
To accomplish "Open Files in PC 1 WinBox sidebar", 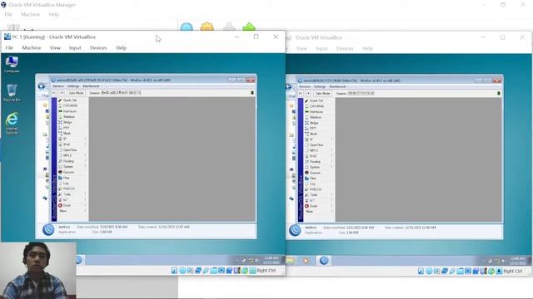I will pos(67,178).
